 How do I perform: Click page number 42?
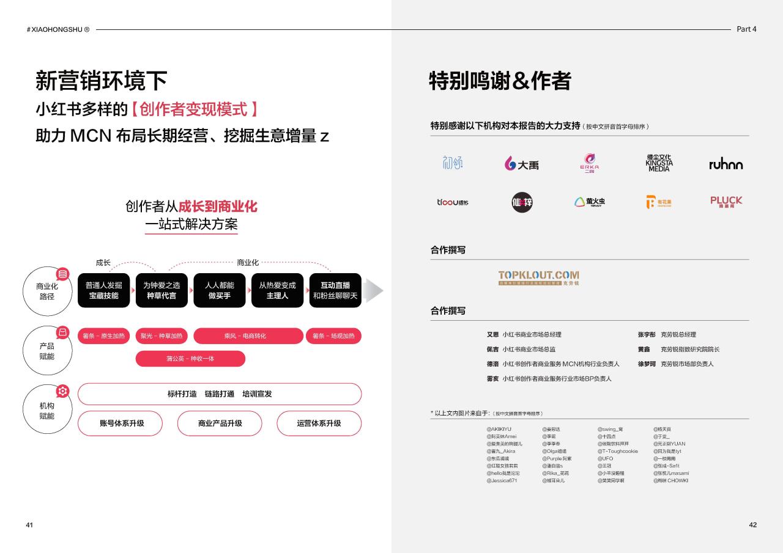coord(753,525)
